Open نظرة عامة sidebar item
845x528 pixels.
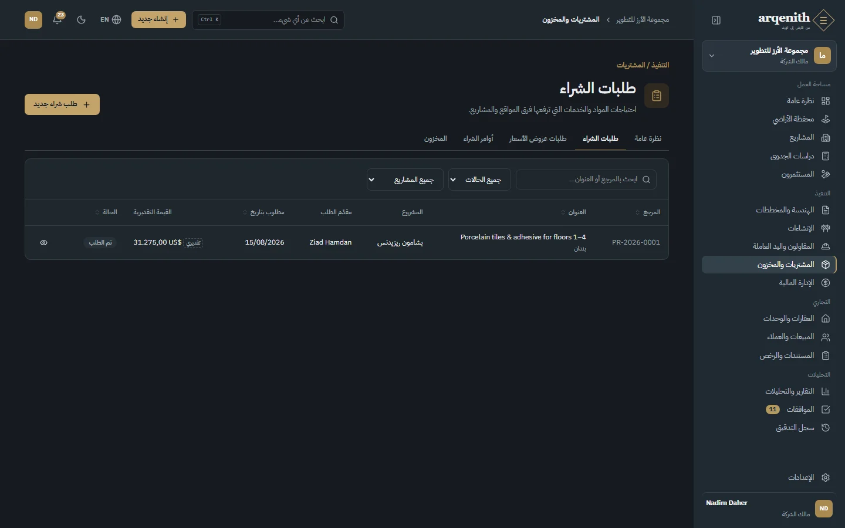coord(769,101)
